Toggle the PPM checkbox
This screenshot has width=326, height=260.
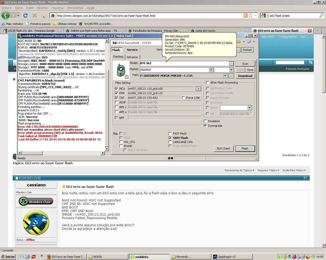coord(116,93)
